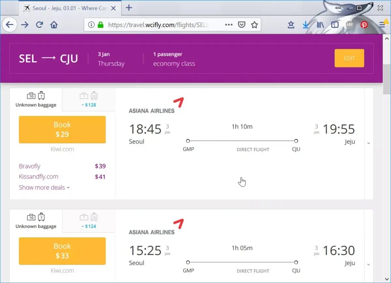The image size is (391, 283).
Task: Open page actions three-dot menu
Action: tap(229, 25)
